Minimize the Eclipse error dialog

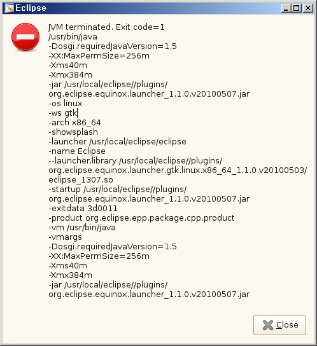pyautogui.click(x=286, y=8)
